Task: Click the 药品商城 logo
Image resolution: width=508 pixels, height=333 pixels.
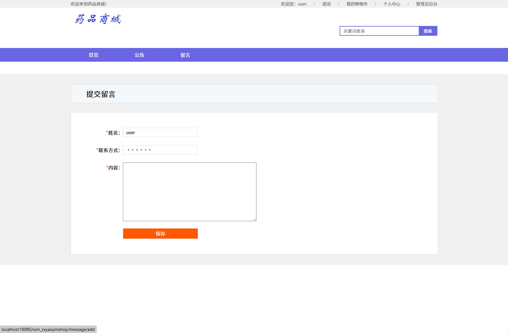Action: tap(98, 19)
